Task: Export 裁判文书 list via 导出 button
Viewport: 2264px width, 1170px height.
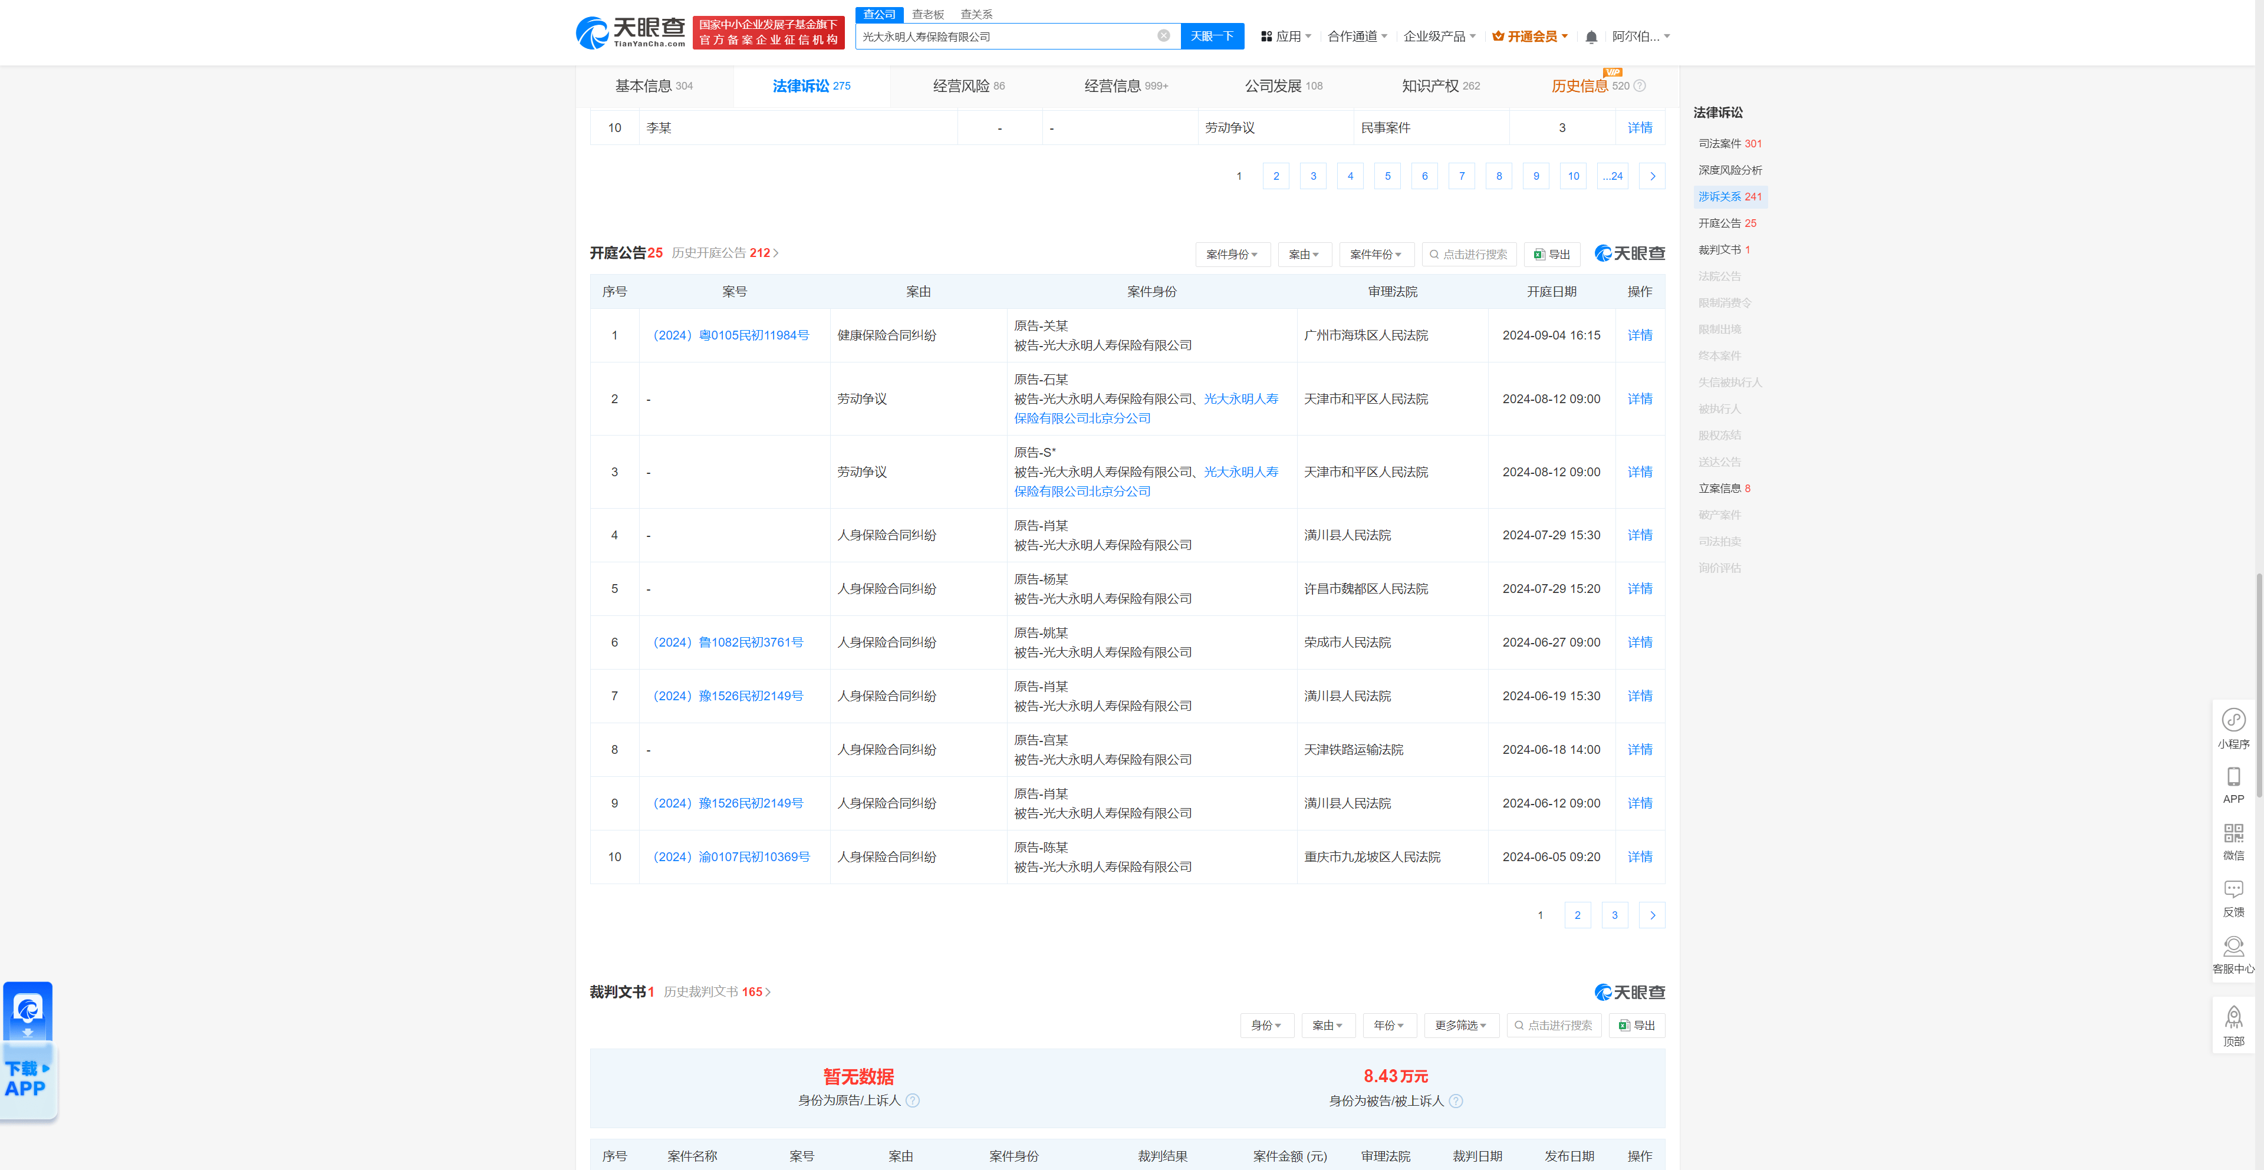Action: (x=1637, y=1025)
